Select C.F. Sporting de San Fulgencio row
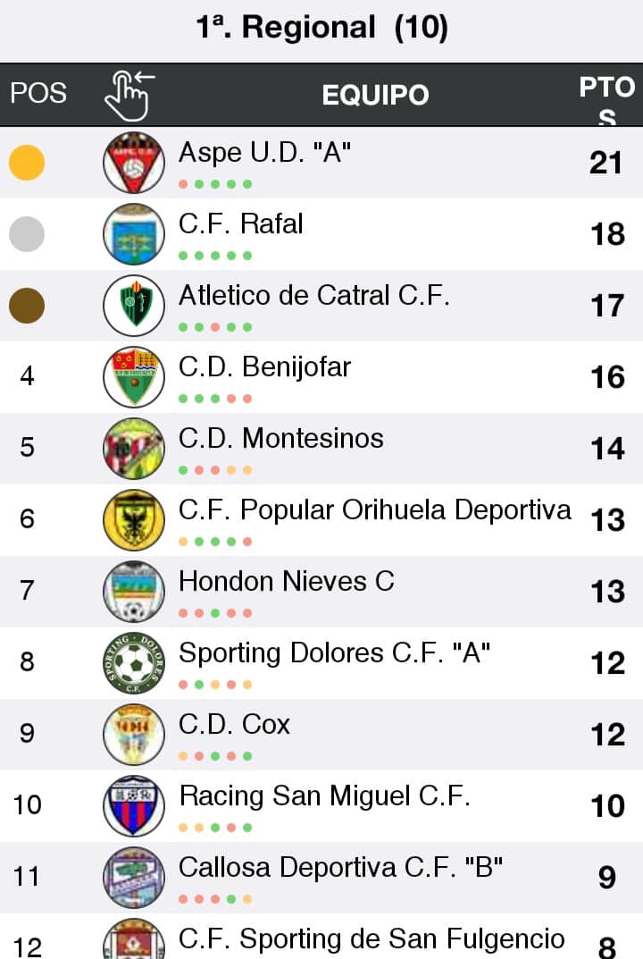Screen dimensions: 643x959 [x=372, y=939]
